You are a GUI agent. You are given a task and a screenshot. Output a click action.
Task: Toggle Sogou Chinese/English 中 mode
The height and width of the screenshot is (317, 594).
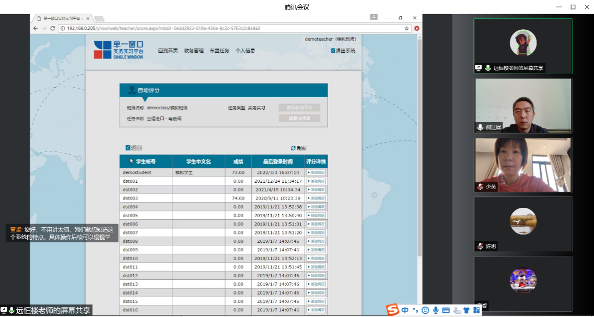pos(405,310)
